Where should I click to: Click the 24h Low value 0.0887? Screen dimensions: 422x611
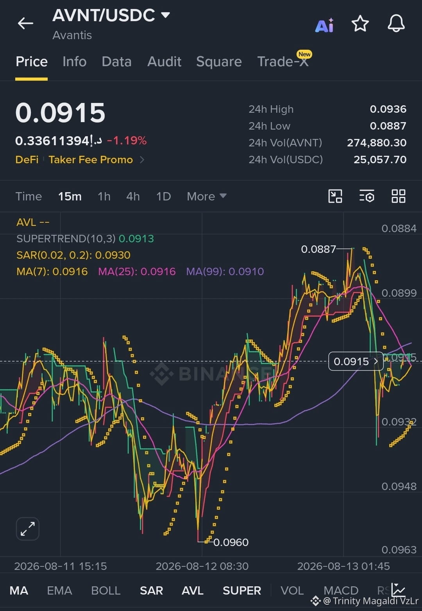pos(388,126)
